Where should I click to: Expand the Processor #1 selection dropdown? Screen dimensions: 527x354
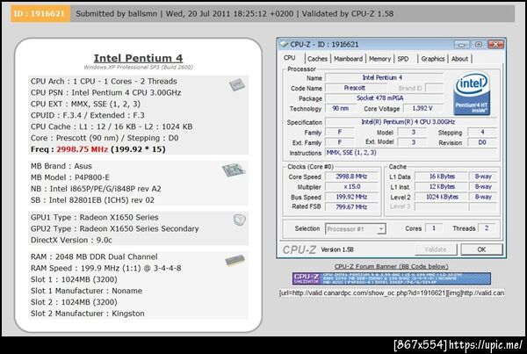pyautogui.click(x=381, y=229)
